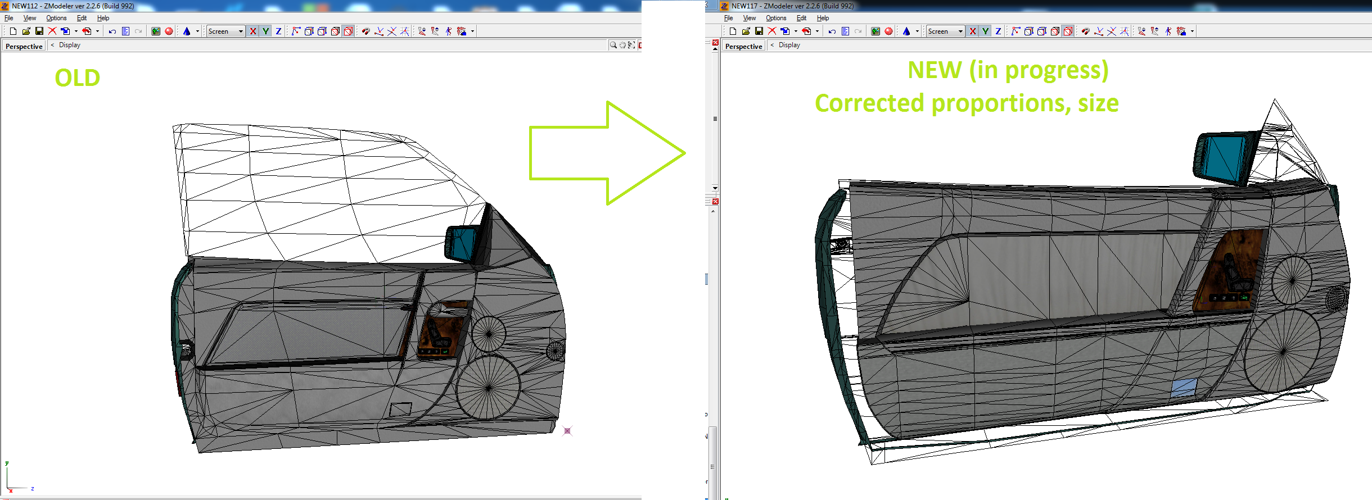Click the Perspective view button in NEW117
The width and height of the screenshot is (1372, 500).
743,46
